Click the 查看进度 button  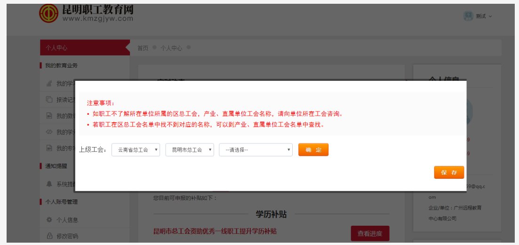[x=370, y=233]
